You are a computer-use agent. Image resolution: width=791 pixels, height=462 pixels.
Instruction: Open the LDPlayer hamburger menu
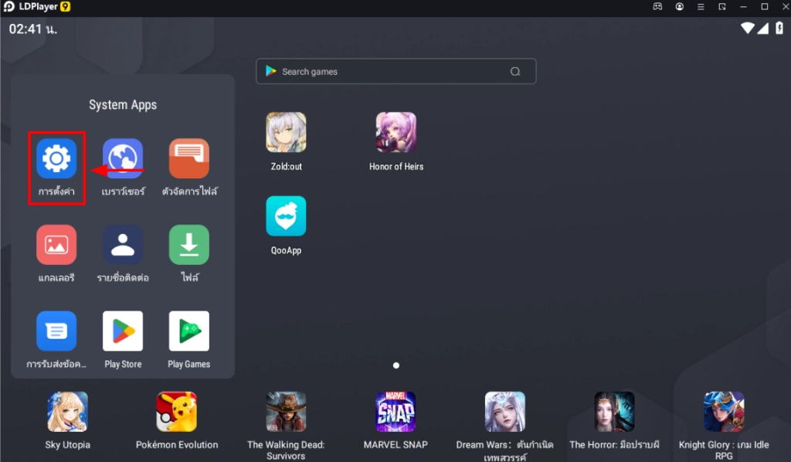pos(701,6)
